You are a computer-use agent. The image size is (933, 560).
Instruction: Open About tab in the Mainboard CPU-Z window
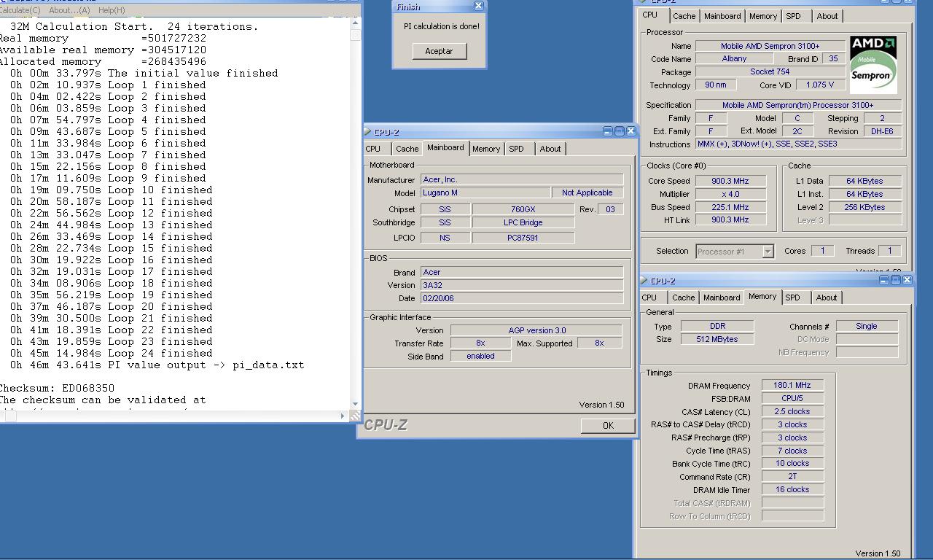(550, 149)
